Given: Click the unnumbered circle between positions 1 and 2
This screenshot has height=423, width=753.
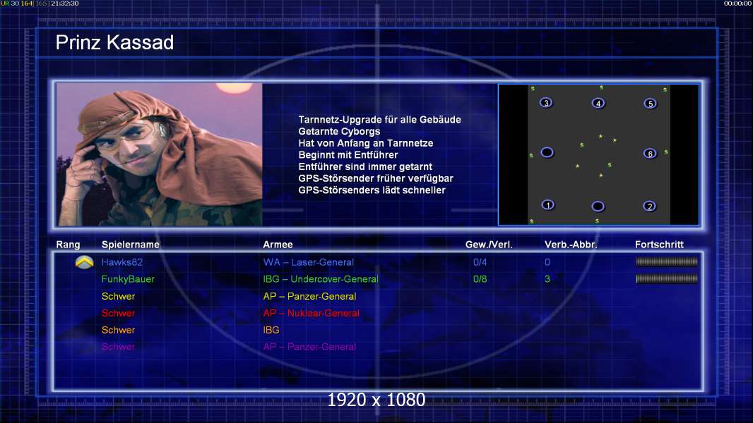Looking at the screenshot, I should pyautogui.click(x=598, y=207).
